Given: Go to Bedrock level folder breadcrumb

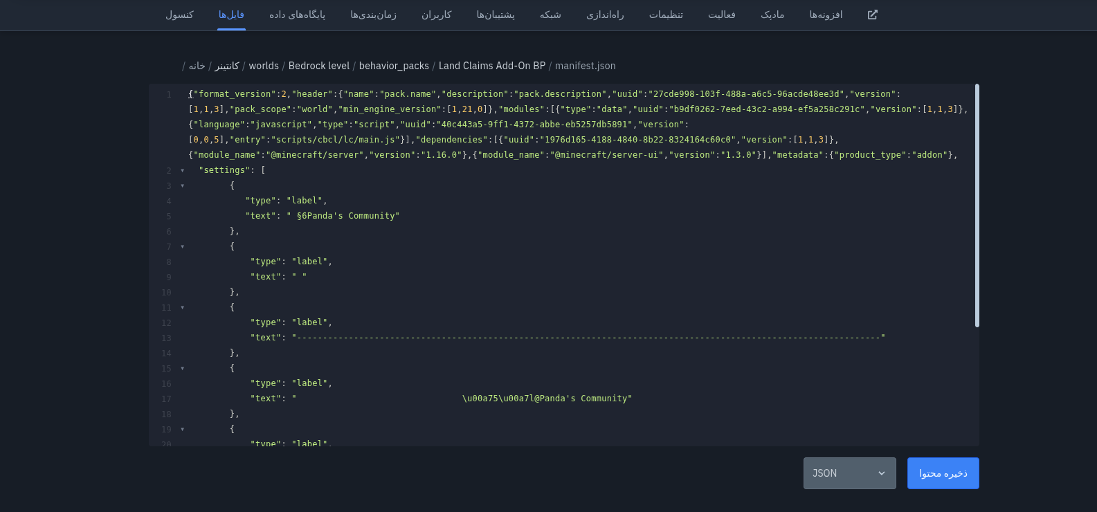Looking at the screenshot, I should tap(319, 66).
